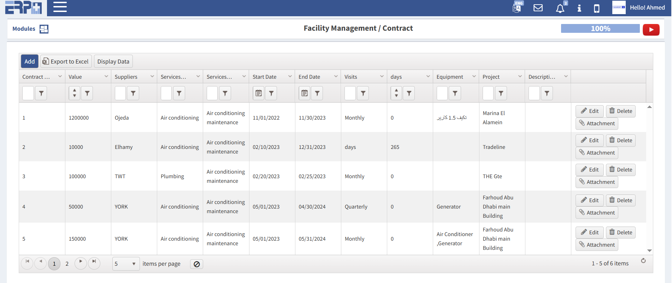This screenshot has height=283, width=672.
Task: Clear filters using the cancel icon
Action: [196, 264]
